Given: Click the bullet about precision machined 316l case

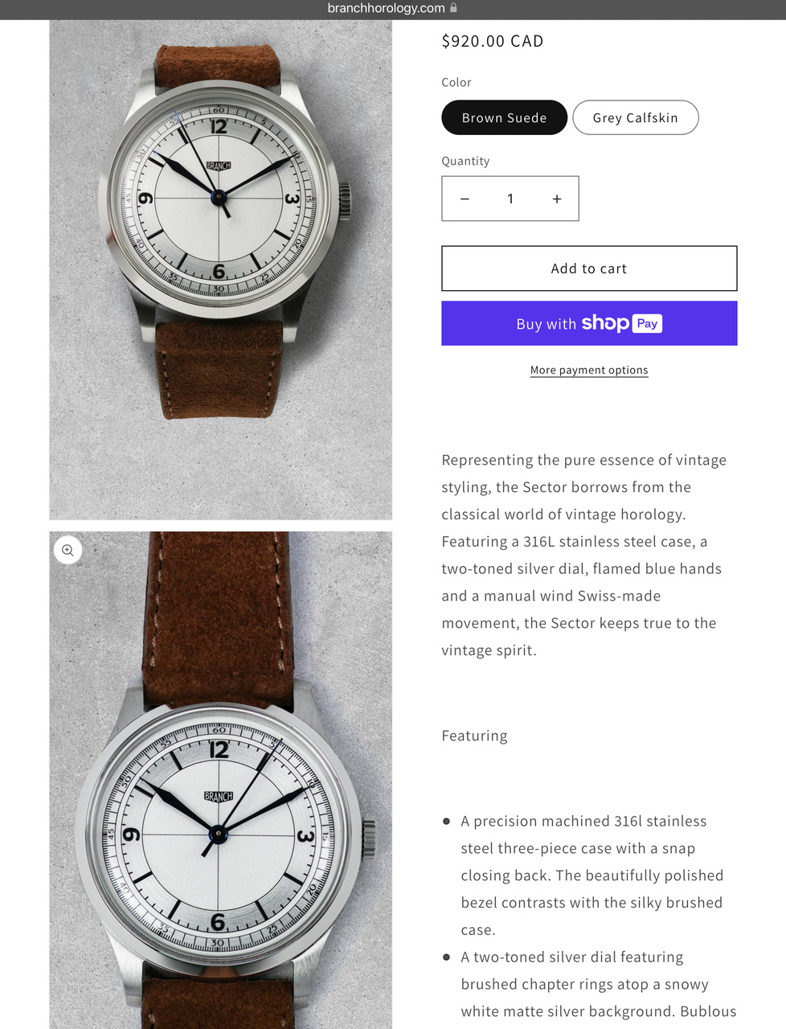Looking at the screenshot, I should 592,875.
